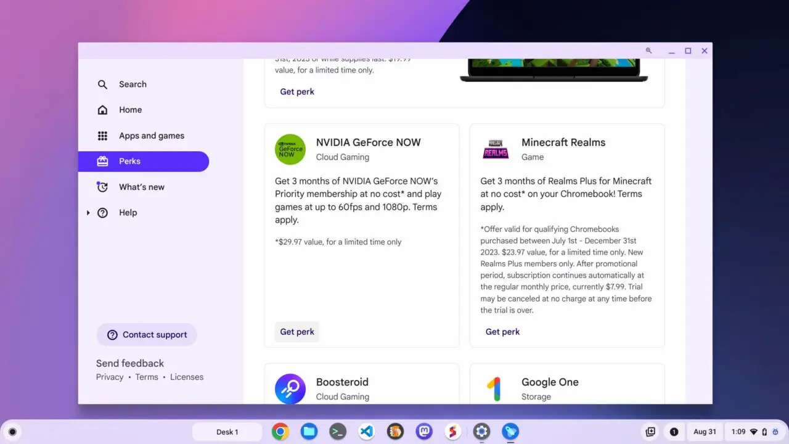This screenshot has width=789, height=444.
Task: Open the orange round app icon on shelf
Action: coord(395,432)
